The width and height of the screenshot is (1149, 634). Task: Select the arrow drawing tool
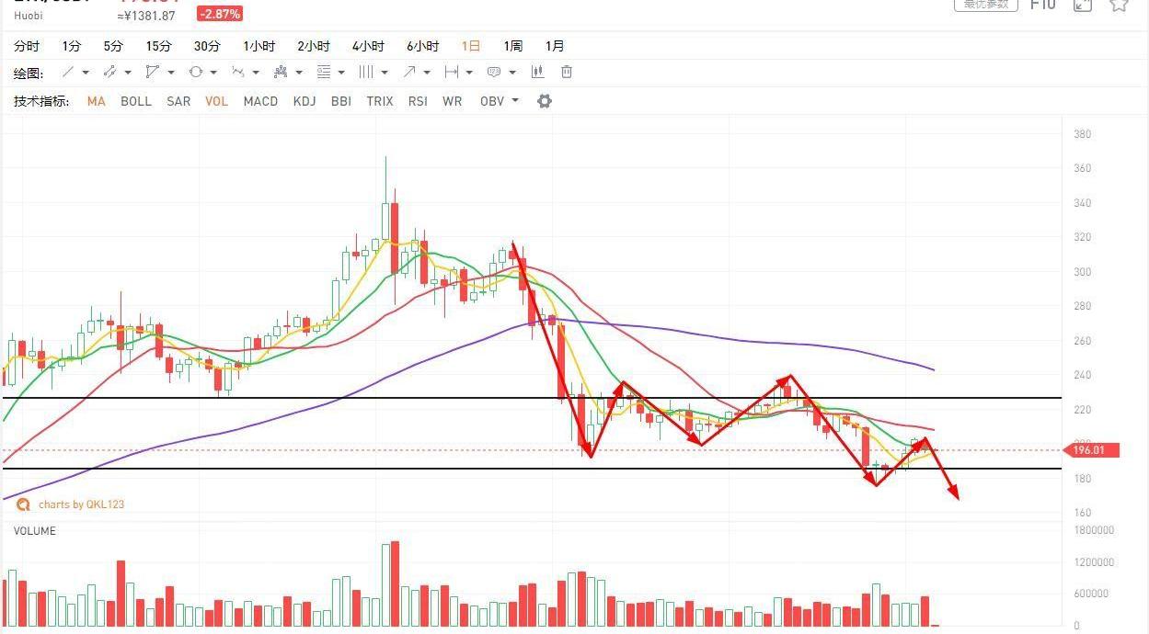(x=409, y=72)
